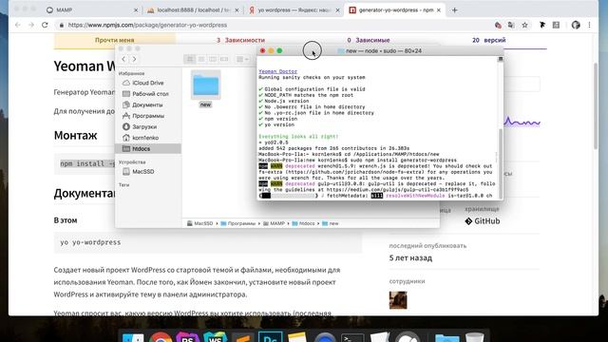This screenshot has height=342, width=608.
Task: Open the GitHub repository link
Action: coord(483,221)
